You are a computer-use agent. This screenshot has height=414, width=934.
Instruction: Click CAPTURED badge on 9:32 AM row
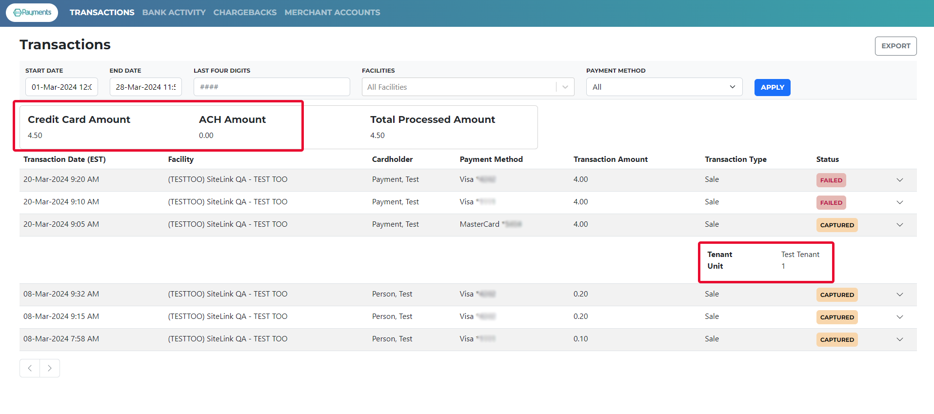pyautogui.click(x=837, y=295)
